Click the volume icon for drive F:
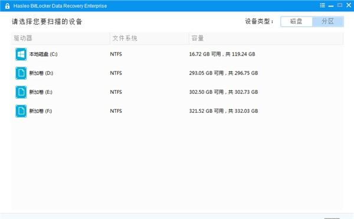Screen dimensions: 354x219 coord(21,111)
